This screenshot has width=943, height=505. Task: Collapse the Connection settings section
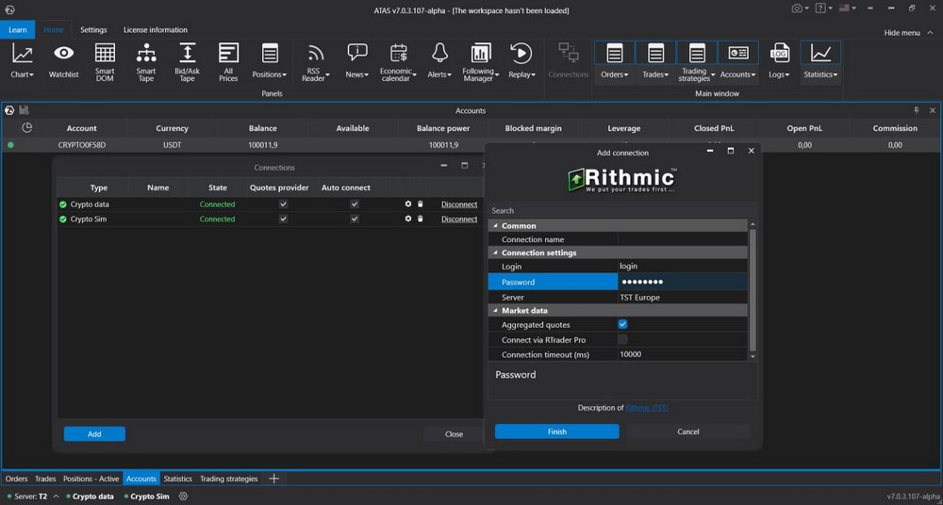[496, 252]
